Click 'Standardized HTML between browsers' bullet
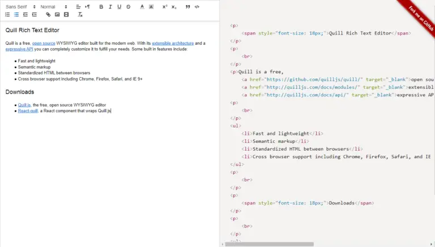 54,73
